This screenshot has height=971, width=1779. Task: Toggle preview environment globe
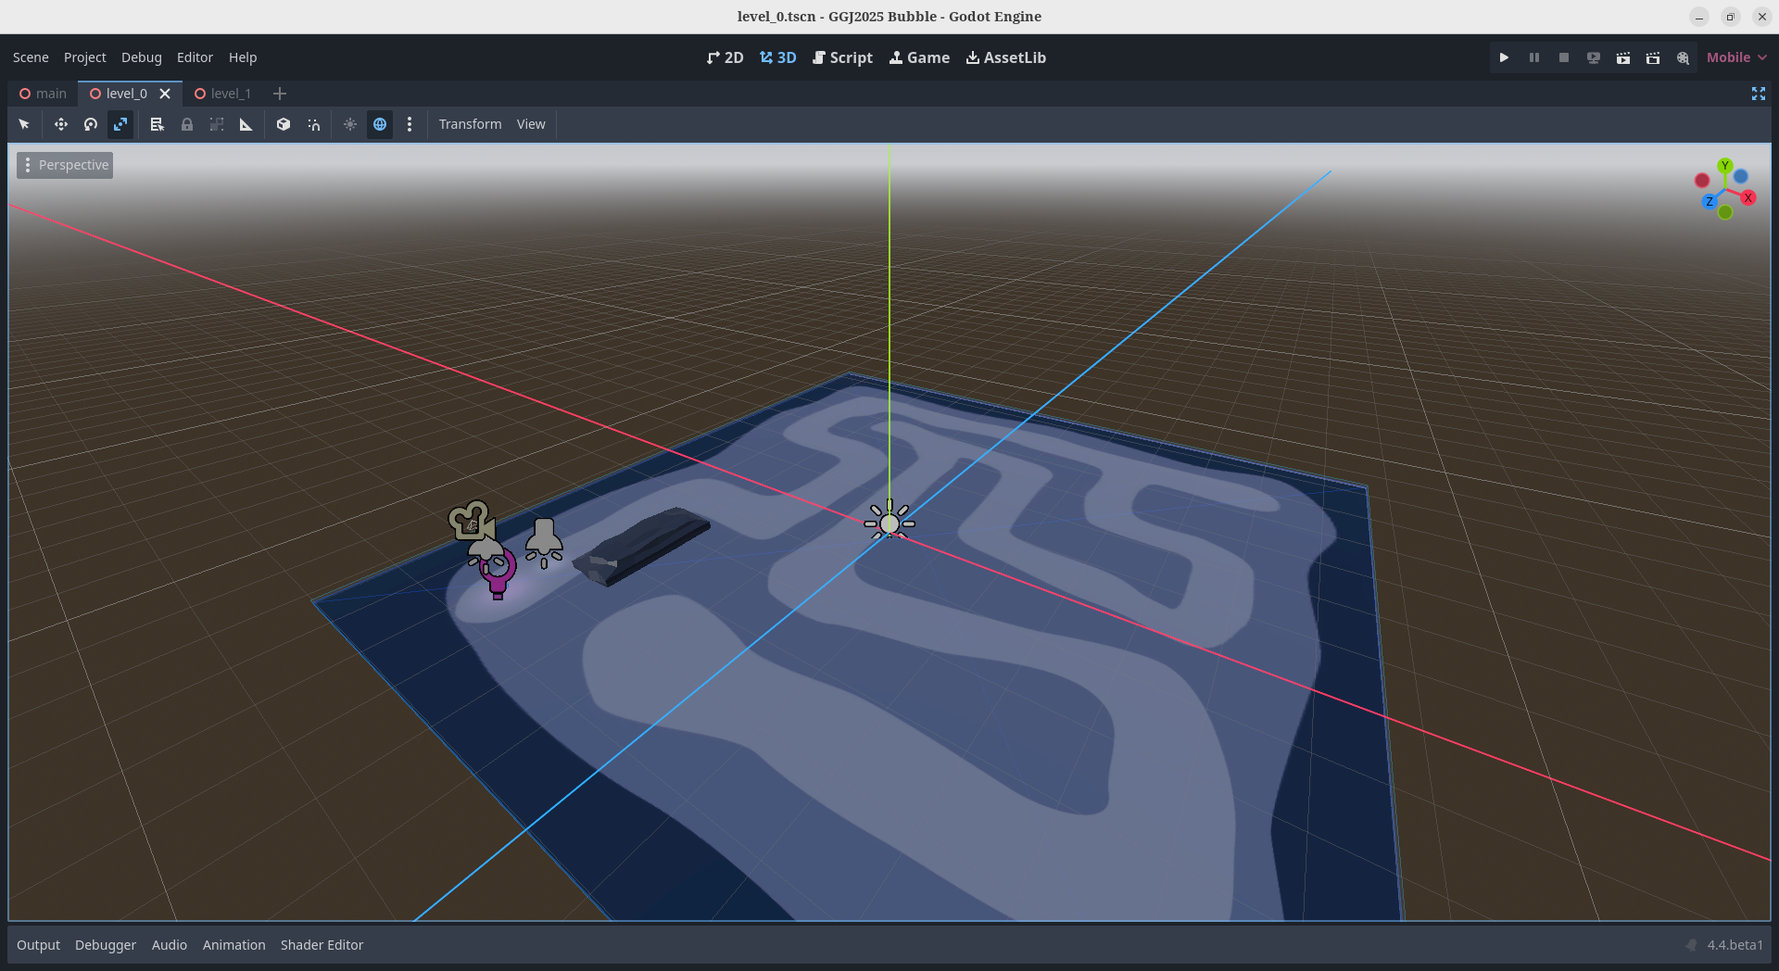[x=380, y=124]
